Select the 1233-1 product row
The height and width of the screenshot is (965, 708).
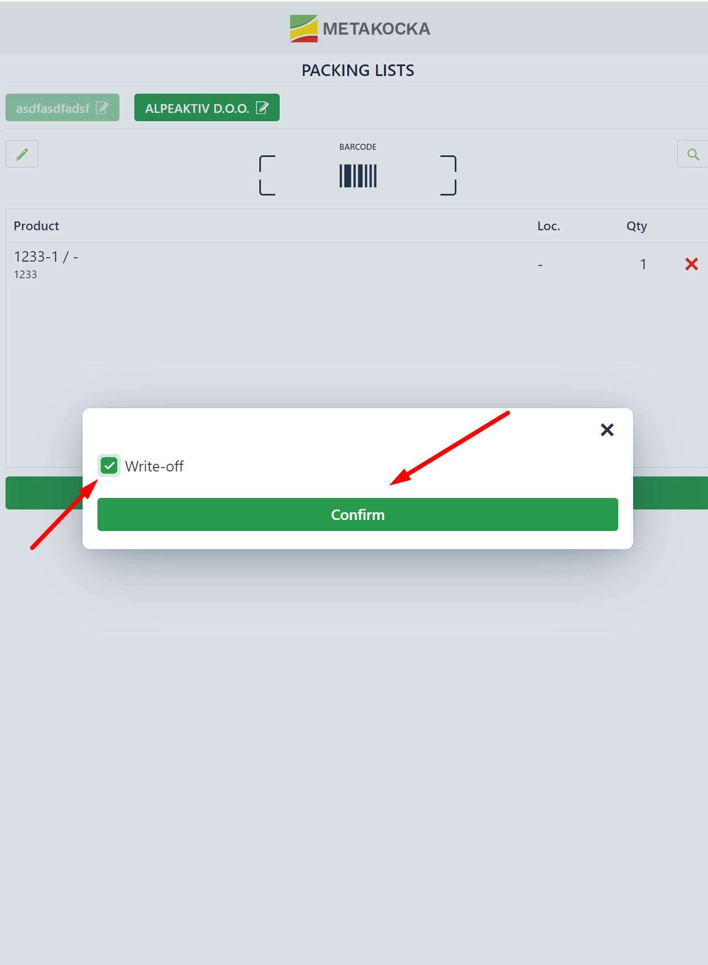tap(357, 264)
